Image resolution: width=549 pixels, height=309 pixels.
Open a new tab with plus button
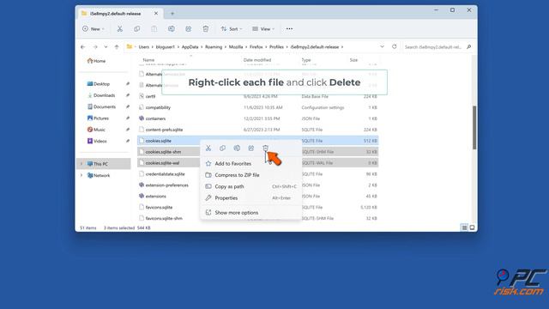(172, 14)
